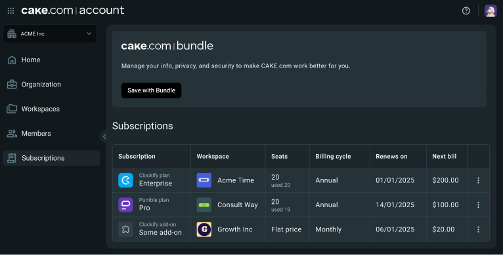503x255 pixels.
Task: Click the Subscription column header
Action: point(137,156)
